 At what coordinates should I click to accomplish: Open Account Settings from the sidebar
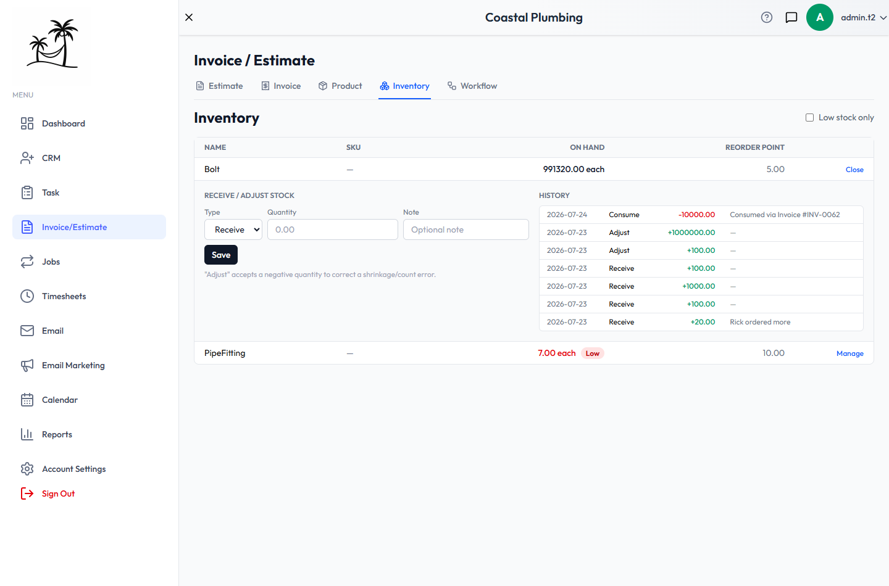click(89, 469)
